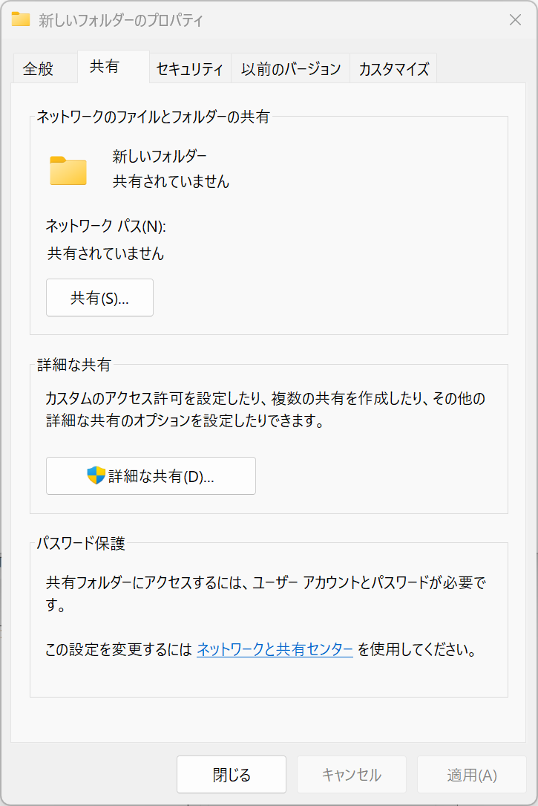
Task: Click the ネットワーク パス(N) label
Action: (106, 226)
